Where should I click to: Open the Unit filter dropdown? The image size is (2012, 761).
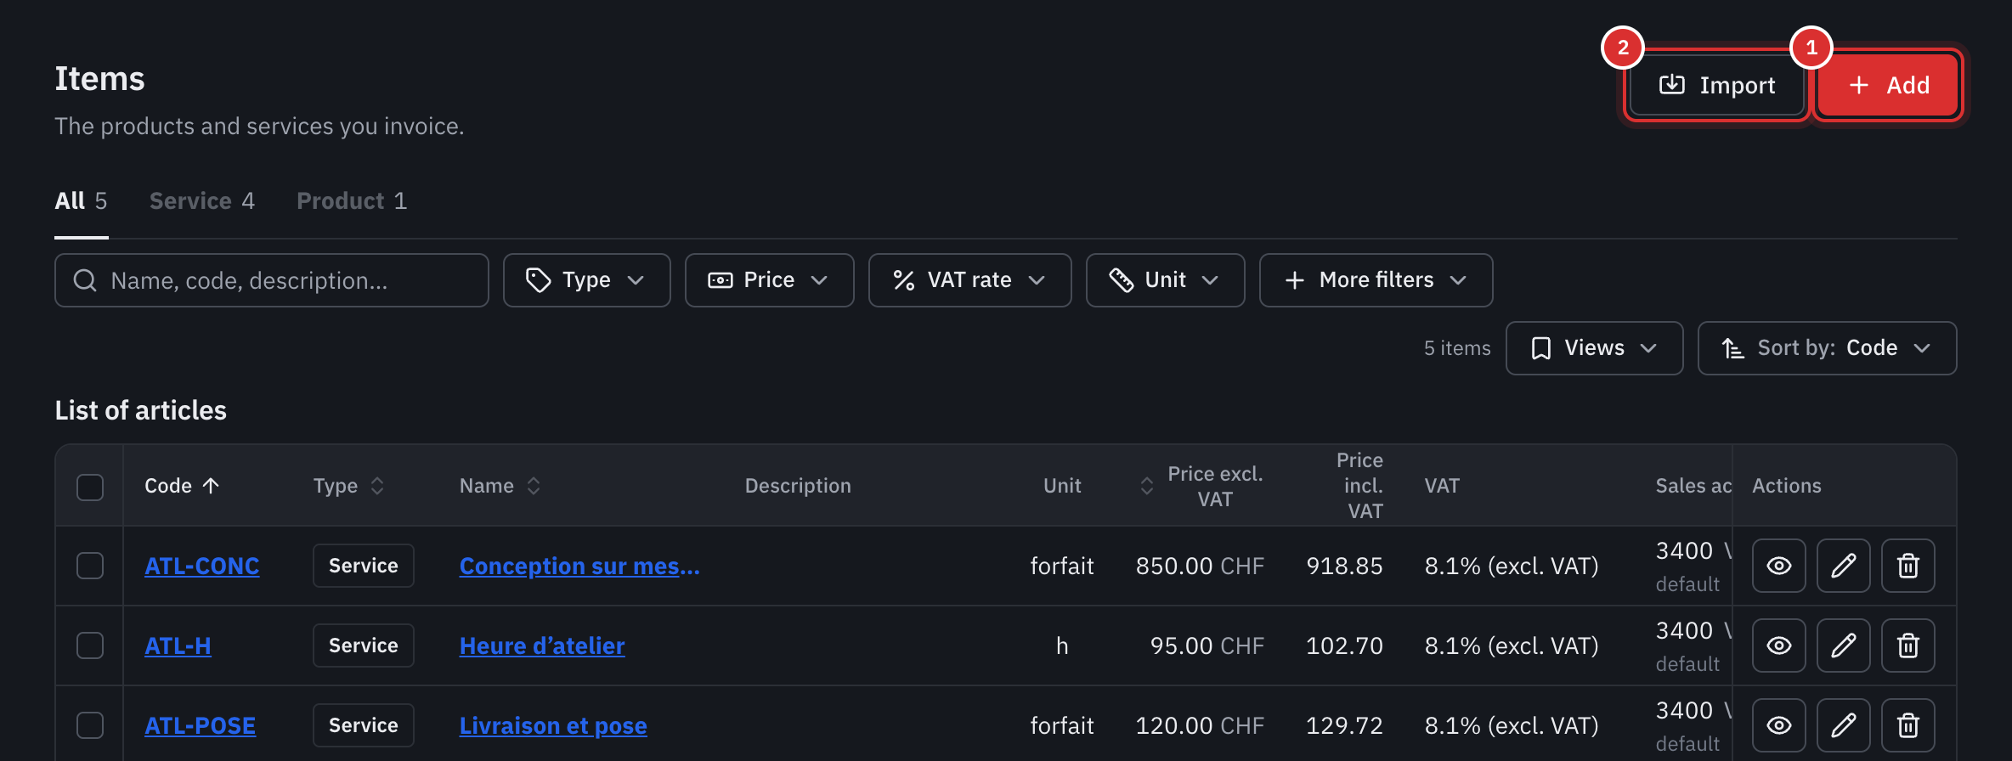[1165, 280]
